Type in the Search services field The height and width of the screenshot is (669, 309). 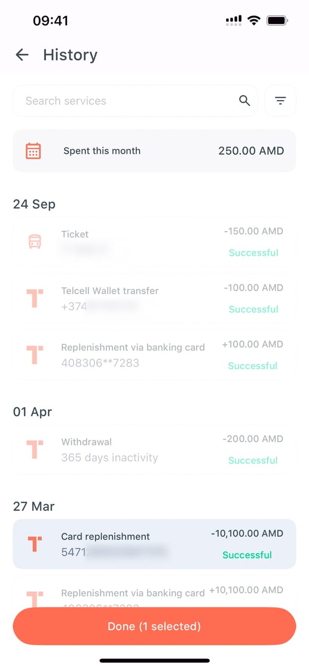pos(128,101)
